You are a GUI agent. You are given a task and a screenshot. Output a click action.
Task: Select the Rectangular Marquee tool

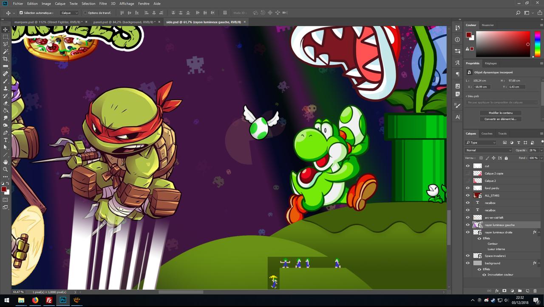point(6,37)
